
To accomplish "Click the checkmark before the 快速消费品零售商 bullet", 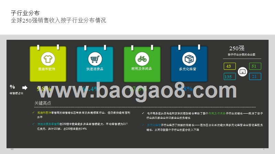I will pos(33,124).
